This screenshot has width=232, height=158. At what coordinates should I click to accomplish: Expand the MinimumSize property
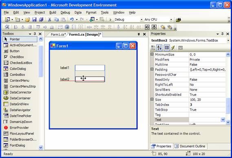click(152, 54)
